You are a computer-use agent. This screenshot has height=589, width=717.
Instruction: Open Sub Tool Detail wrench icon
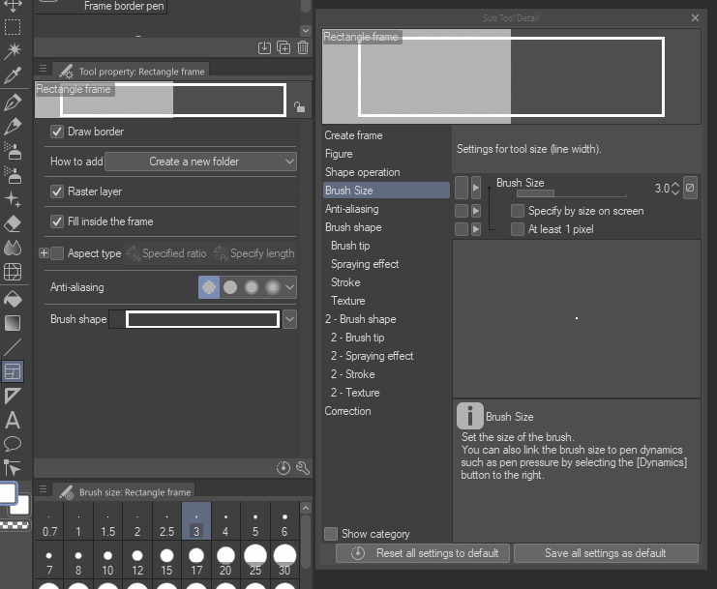tap(302, 468)
